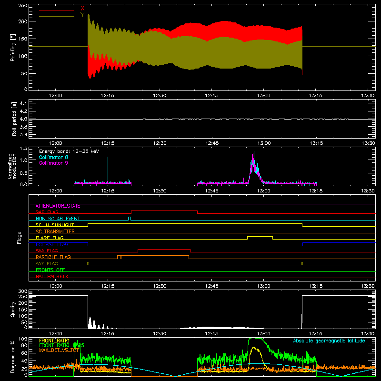Click the Normalized modulation axis title
Viewport: 381px width, 381px height.
pos(12,166)
